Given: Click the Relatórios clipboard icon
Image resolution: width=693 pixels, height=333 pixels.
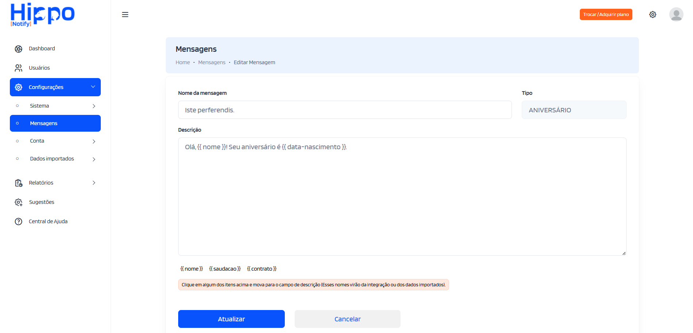Looking at the screenshot, I should [19, 183].
